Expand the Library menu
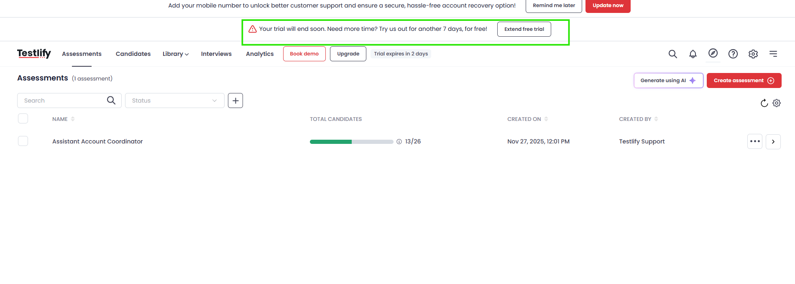 point(176,54)
